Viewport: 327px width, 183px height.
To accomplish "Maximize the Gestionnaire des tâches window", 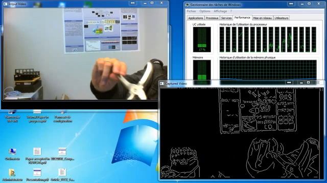I will coord(309,4).
